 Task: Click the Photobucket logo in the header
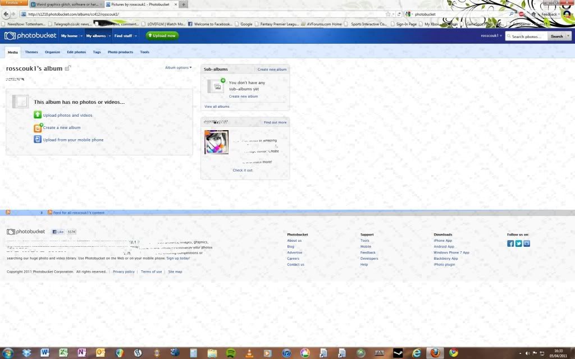(x=29, y=36)
